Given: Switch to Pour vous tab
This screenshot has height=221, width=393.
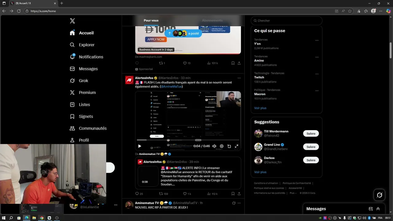Looking at the screenshot, I should (151, 21).
